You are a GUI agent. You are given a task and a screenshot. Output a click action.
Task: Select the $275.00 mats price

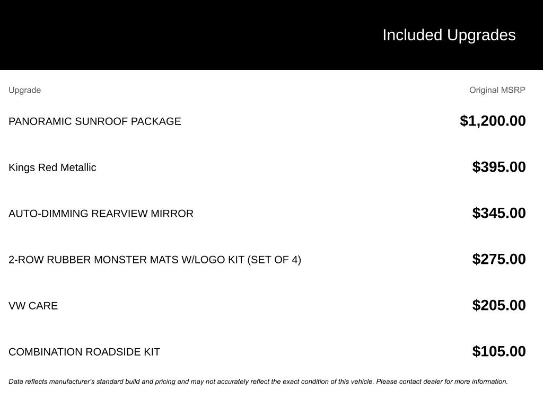498,259
